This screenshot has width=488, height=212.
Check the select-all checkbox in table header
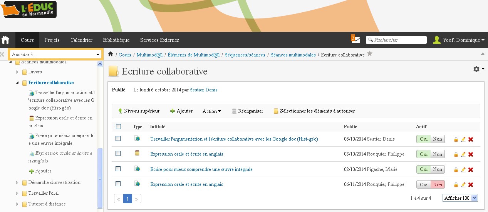point(118,127)
